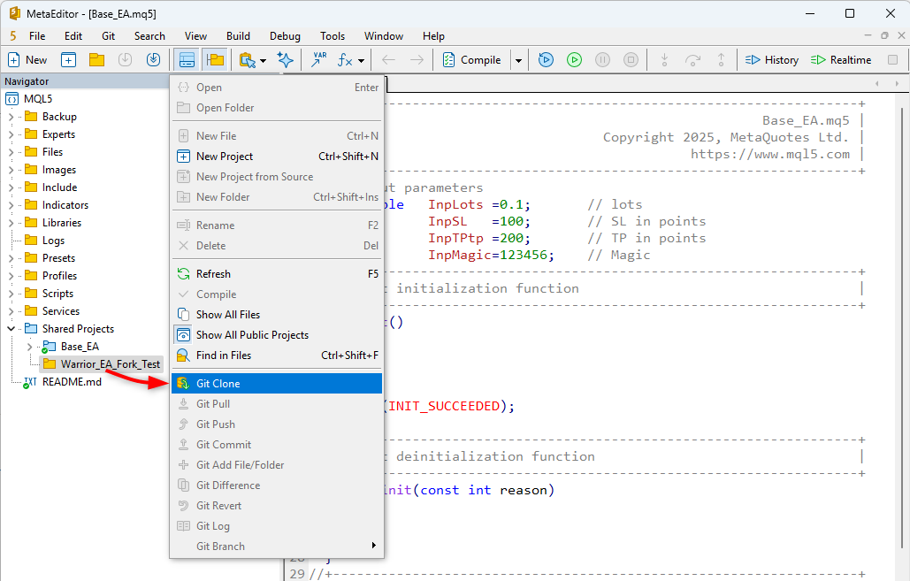Click the tab scroll right arrow

coord(897,84)
